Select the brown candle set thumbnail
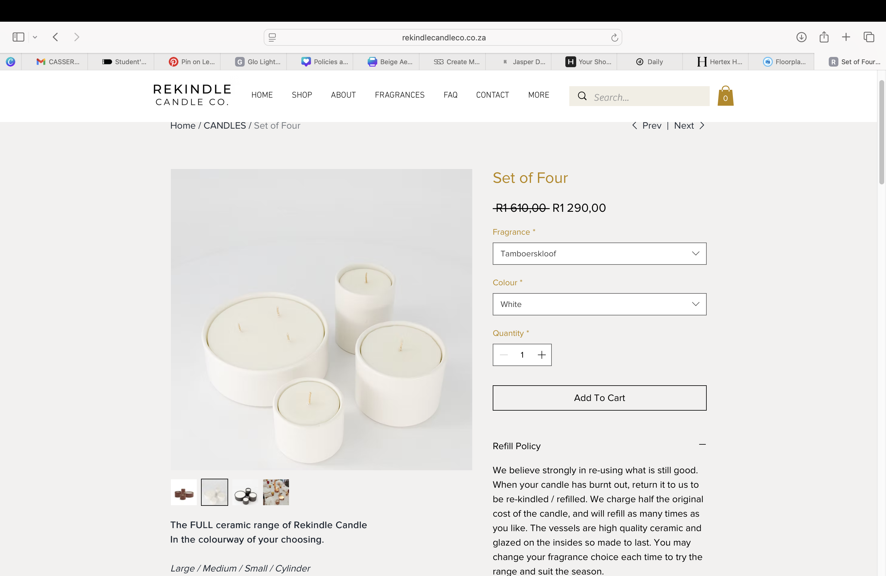 click(184, 492)
